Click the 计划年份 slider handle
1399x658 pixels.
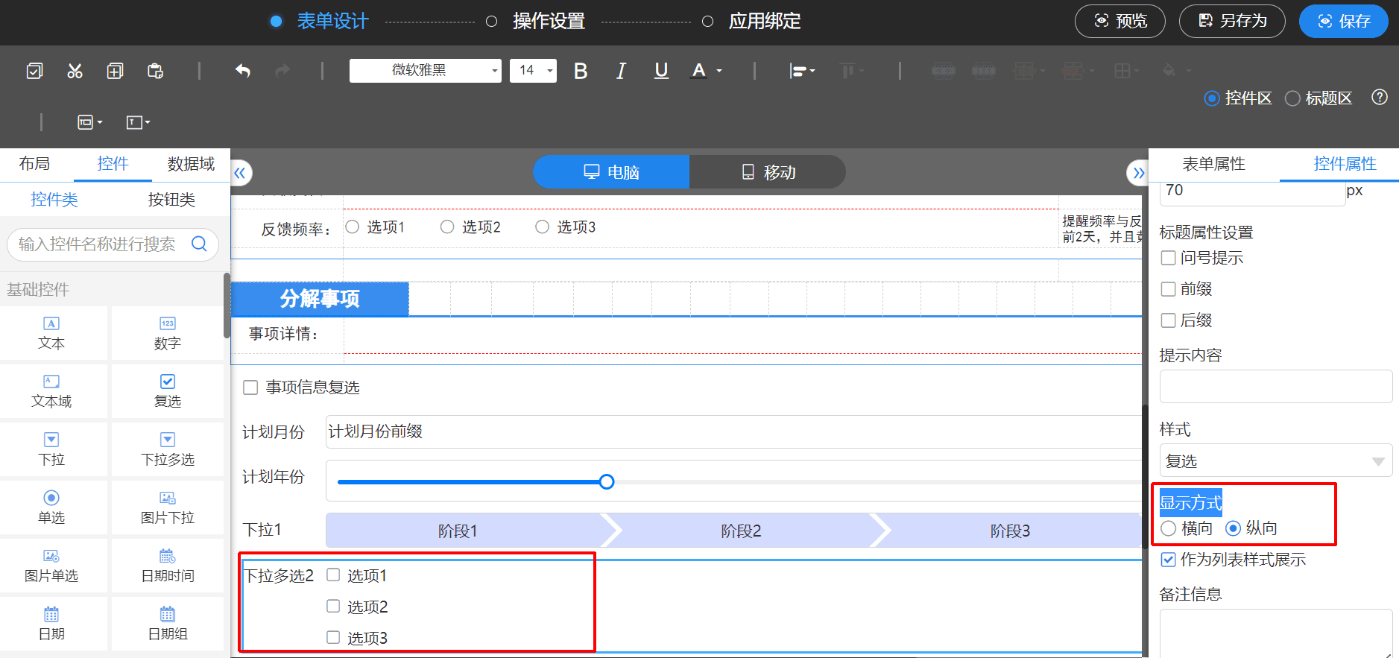point(607,481)
